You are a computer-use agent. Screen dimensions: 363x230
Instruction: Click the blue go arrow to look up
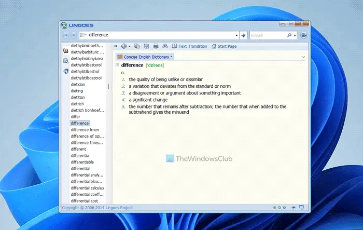click(x=243, y=35)
